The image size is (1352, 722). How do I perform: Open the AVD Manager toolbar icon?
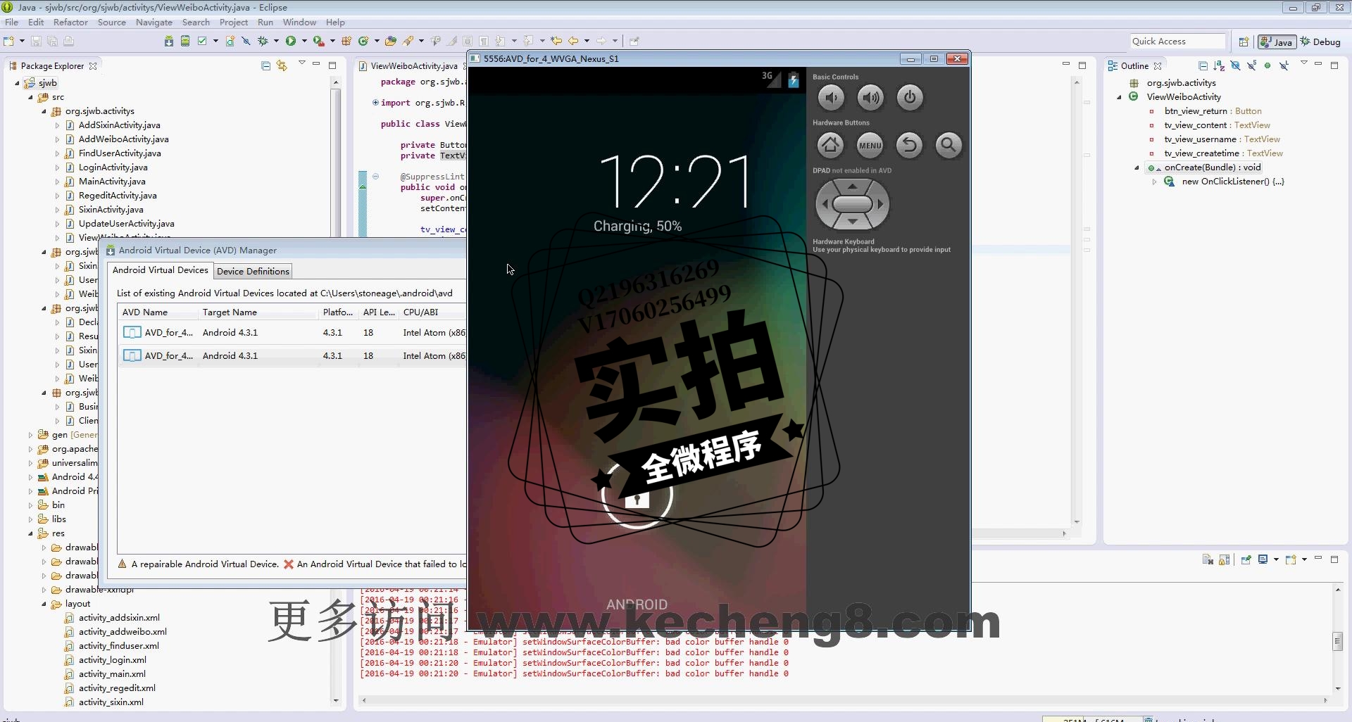pyautogui.click(x=185, y=41)
